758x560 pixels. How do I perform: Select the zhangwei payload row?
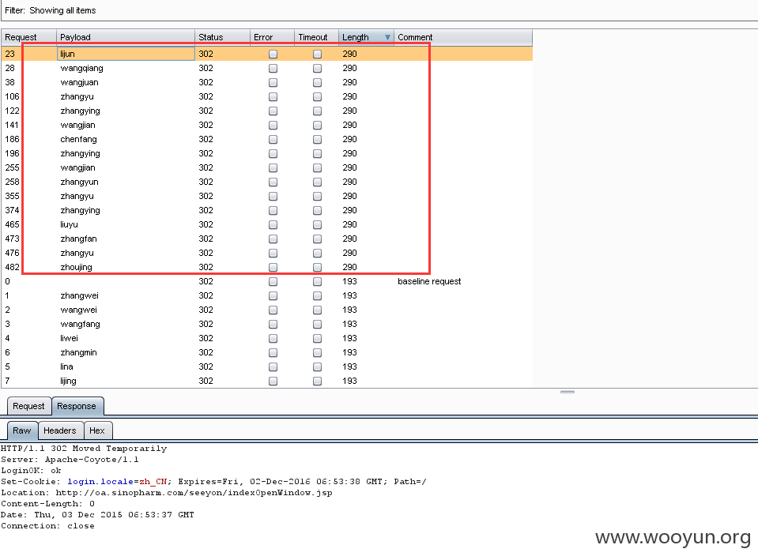pos(267,295)
